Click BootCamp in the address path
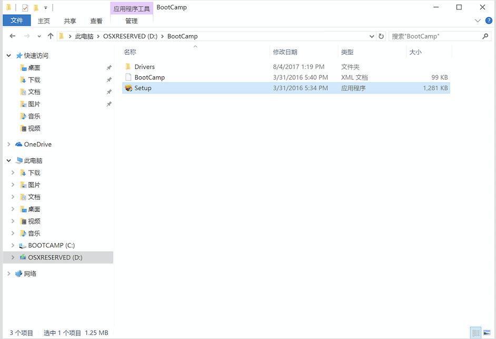This screenshot has height=339, width=496. pos(183,36)
